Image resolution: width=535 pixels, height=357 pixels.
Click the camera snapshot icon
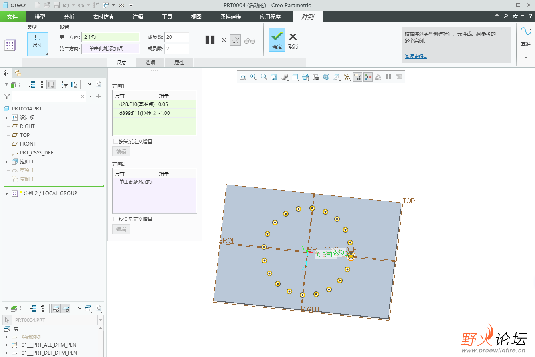coord(316,77)
